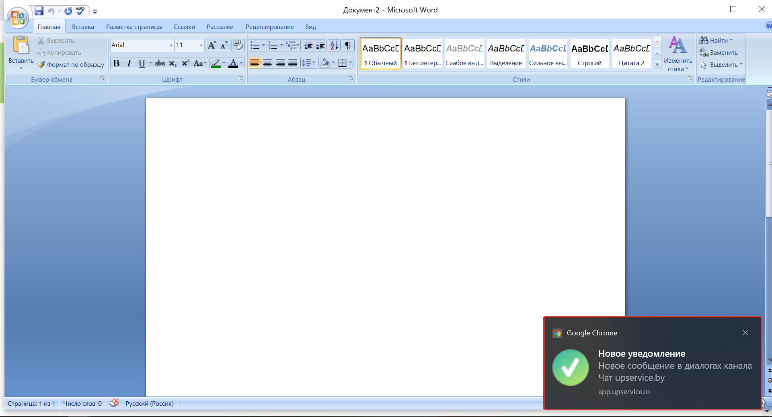Image resolution: width=772 pixels, height=417 pixels.
Task: Apply numbered list formatting
Action: [x=273, y=45]
